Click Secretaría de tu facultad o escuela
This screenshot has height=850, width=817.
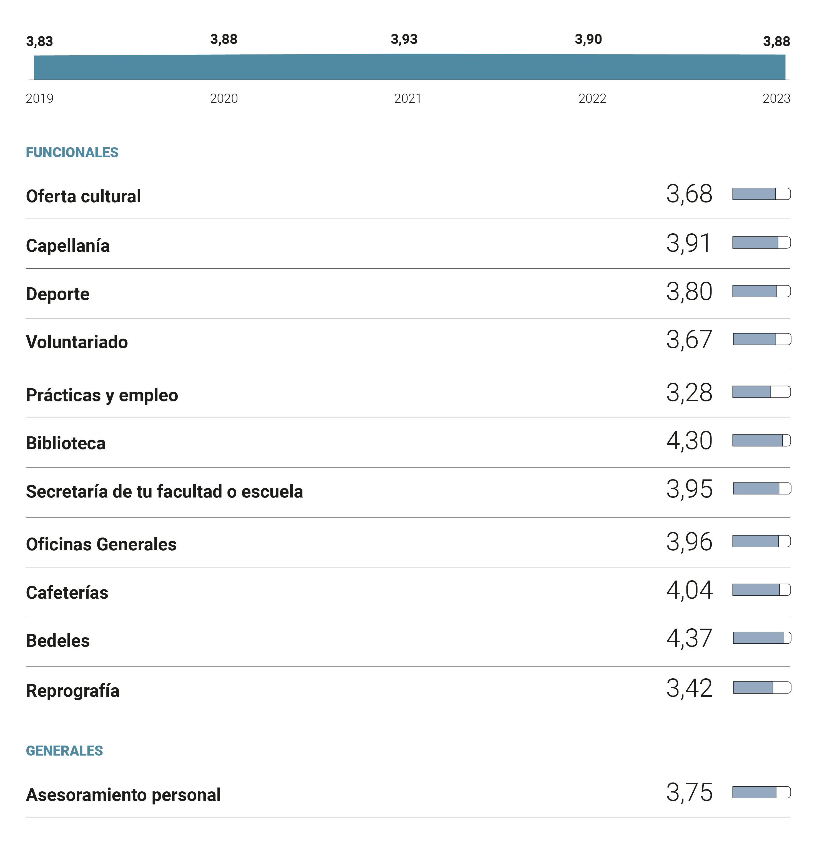coord(164,492)
